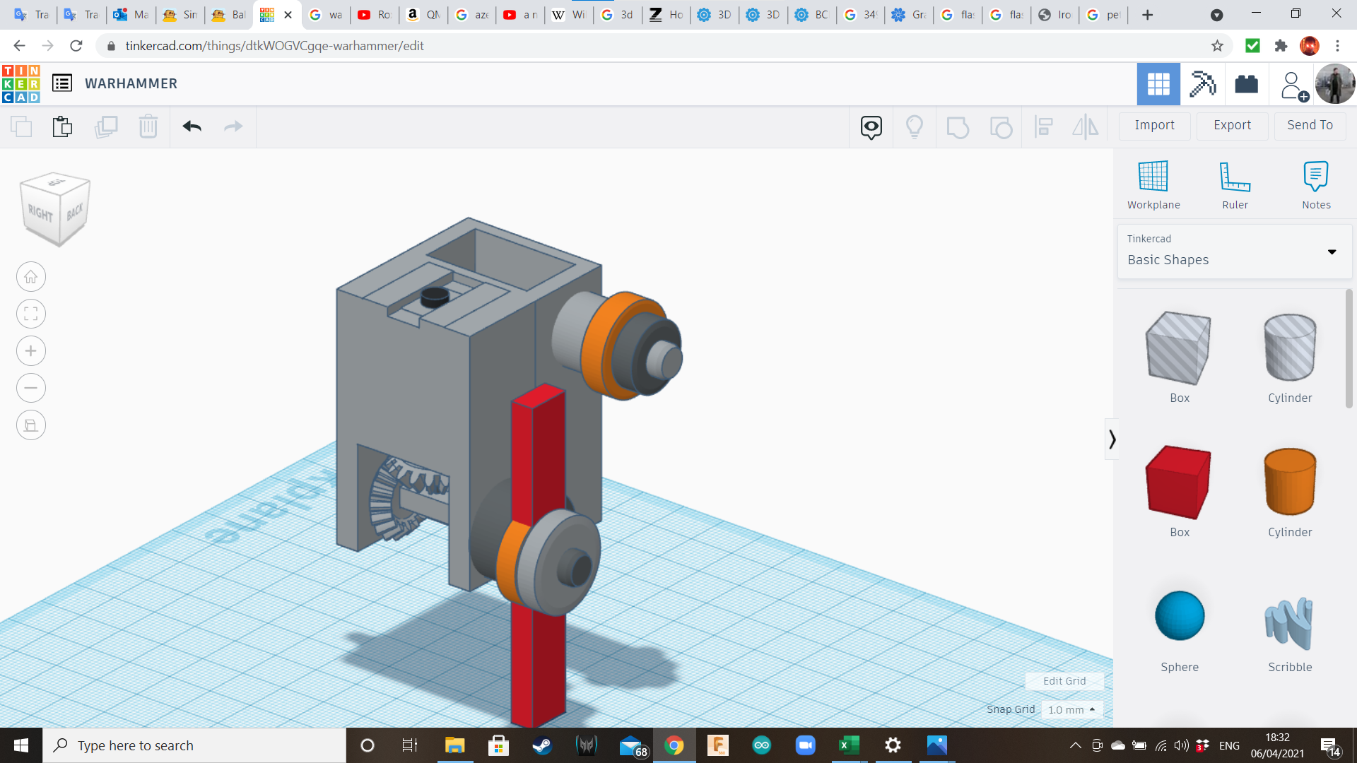This screenshot has width=1357, height=763.
Task: Click the Zoom in plus button
Action: [x=31, y=351]
